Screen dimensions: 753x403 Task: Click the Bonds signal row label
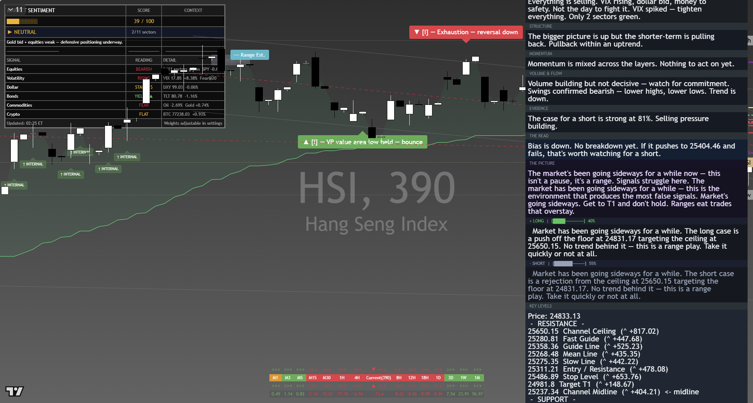12,96
